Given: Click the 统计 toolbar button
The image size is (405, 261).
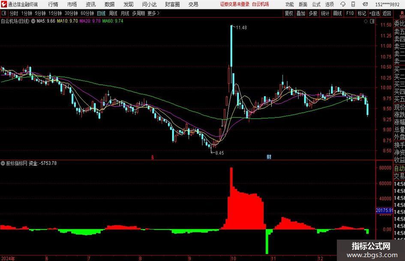Looking at the screenshot, I should pos(325,13).
